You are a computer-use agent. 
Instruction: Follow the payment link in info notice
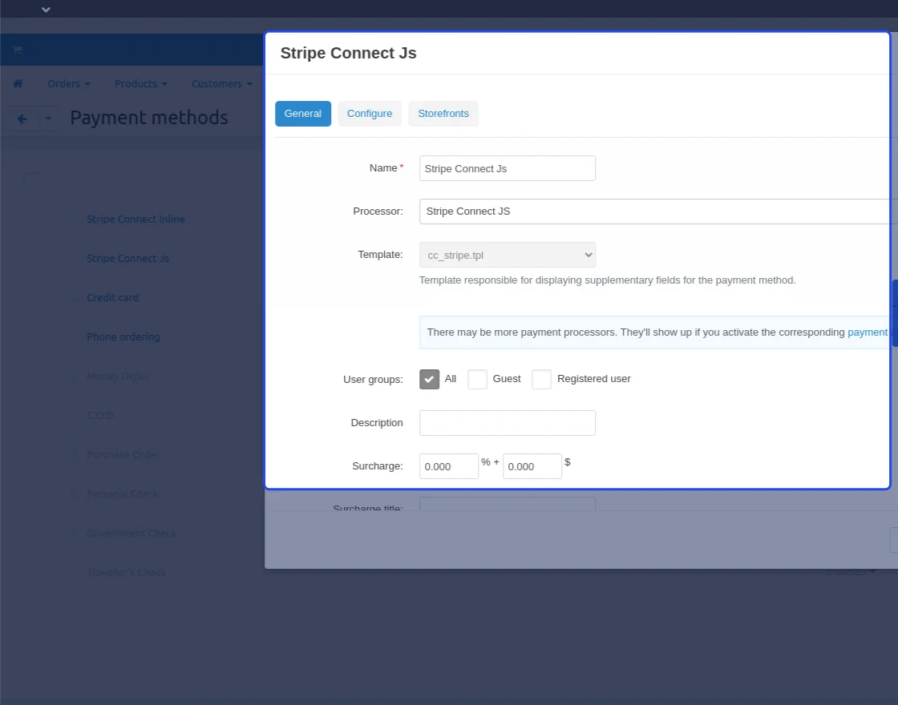pos(867,332)
